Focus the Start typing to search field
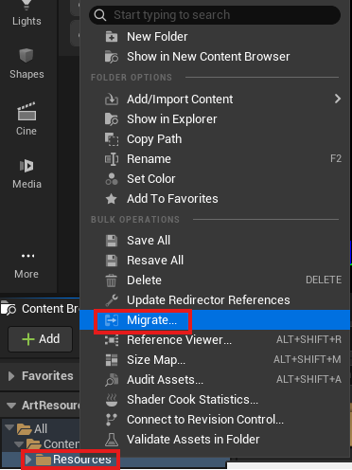The width and height of the screenshot is (352, 470). pos(215,15)
